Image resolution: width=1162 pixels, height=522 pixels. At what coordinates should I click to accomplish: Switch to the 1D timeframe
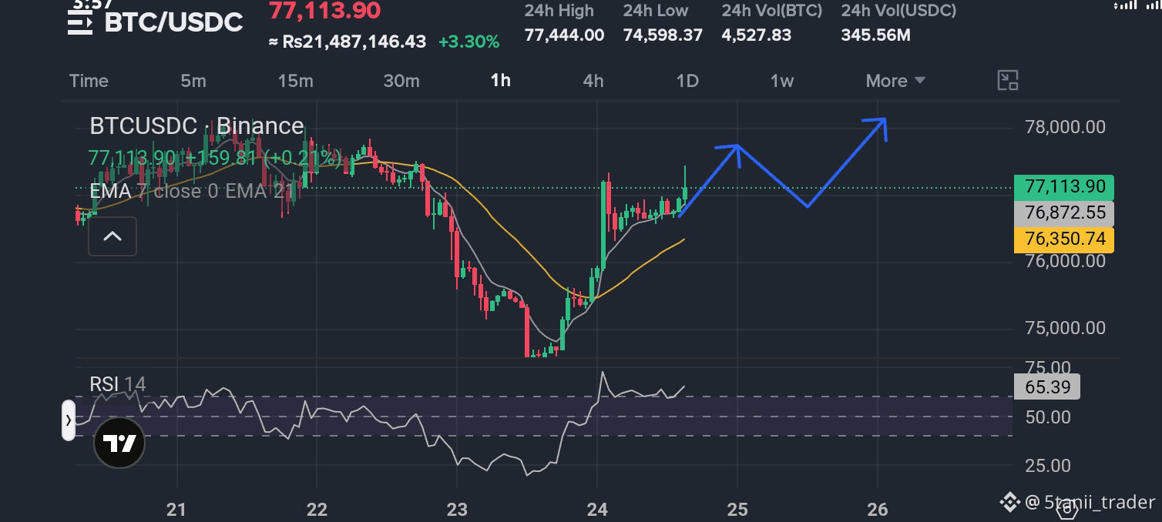click(x=687, y=81)
